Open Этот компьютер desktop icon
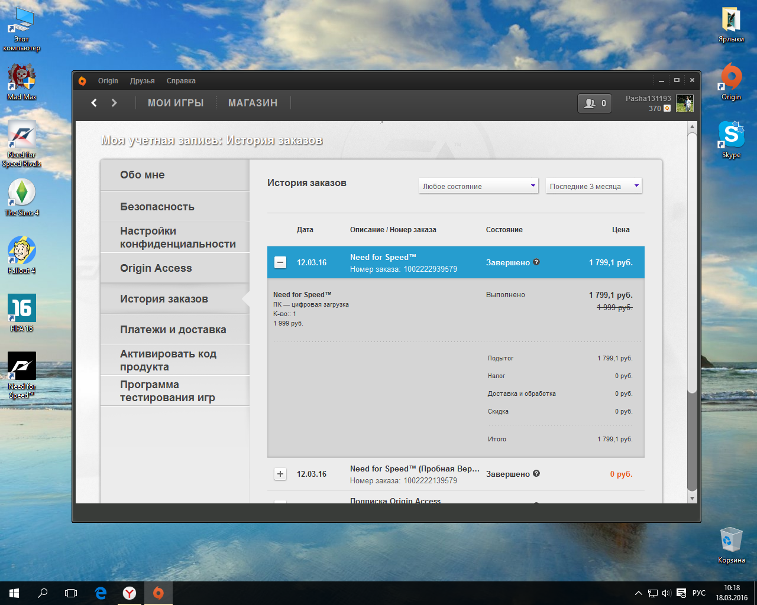757x605 pixels. tap(22, 29)
